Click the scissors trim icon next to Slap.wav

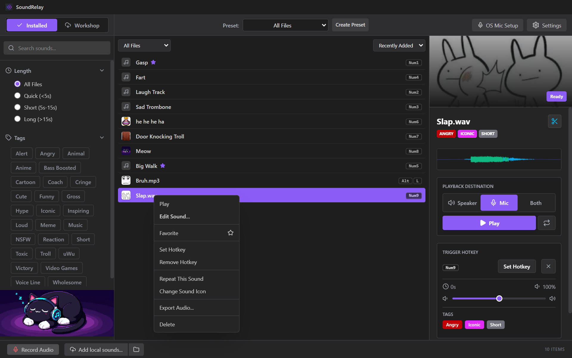pyautogui.click(x=554, y=121)
